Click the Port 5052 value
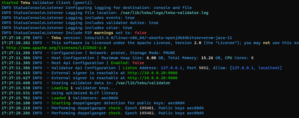 point(202,68)
